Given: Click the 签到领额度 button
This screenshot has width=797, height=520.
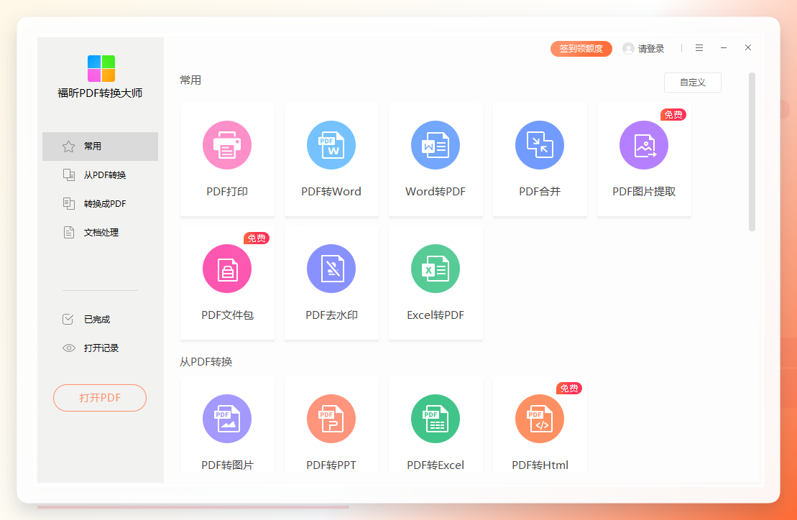Looking at the screenshot, I should click(x=581, y=49).
